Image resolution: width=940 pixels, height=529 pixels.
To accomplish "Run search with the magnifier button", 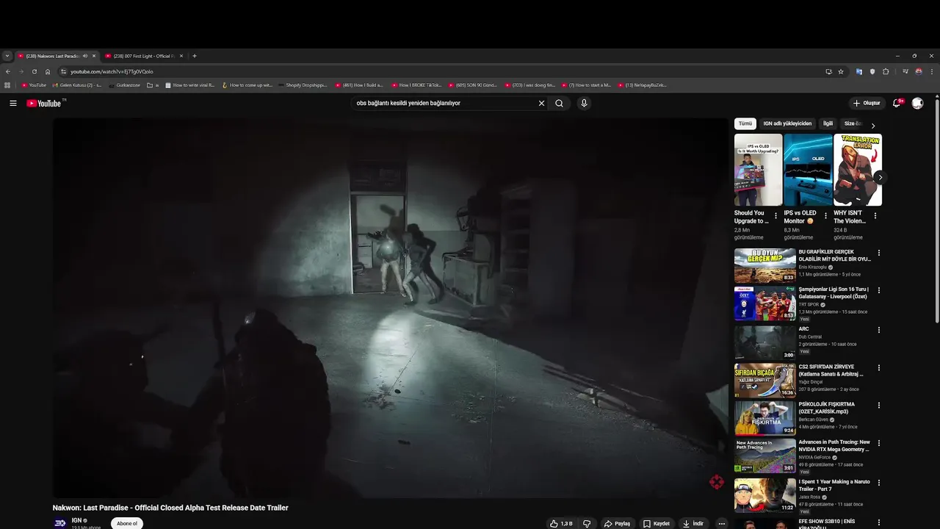I will point(559,104).
